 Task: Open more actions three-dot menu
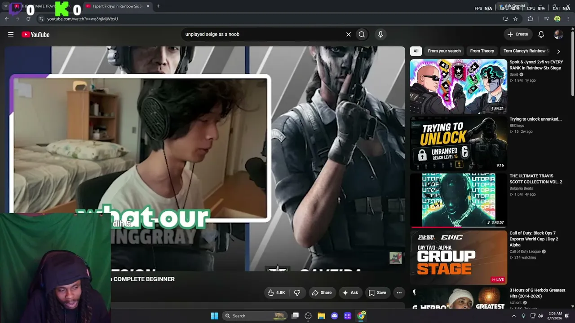[x=399, y=292]
